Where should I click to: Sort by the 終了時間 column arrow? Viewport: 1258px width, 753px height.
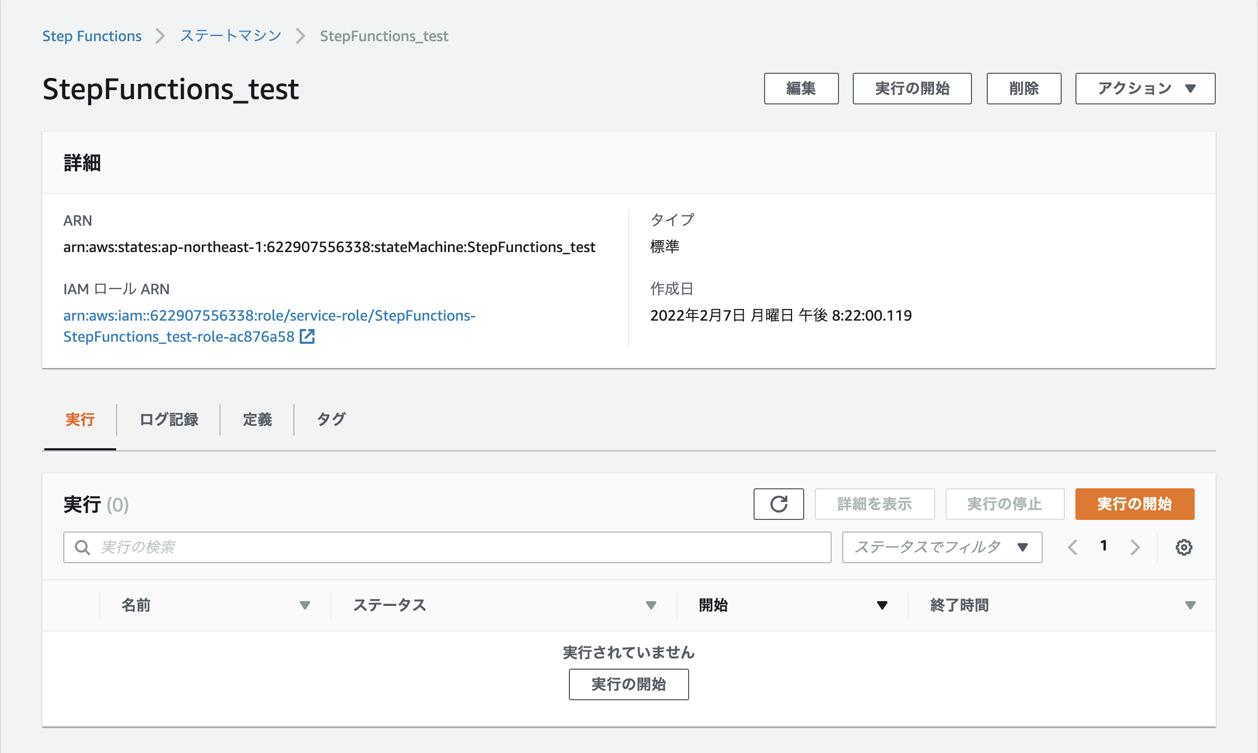1190,605
